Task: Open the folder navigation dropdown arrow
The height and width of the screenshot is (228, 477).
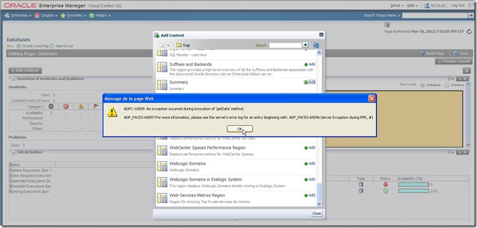Action: [x=168, y=45]
